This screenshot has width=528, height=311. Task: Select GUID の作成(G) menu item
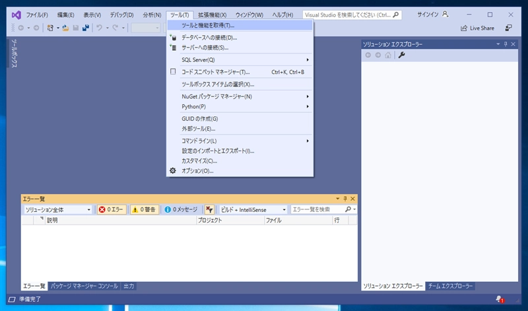240,119
